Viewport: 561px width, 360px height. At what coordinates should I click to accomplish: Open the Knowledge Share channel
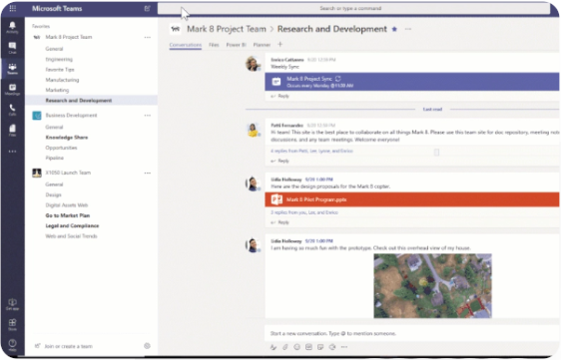(x=67, y=138)
